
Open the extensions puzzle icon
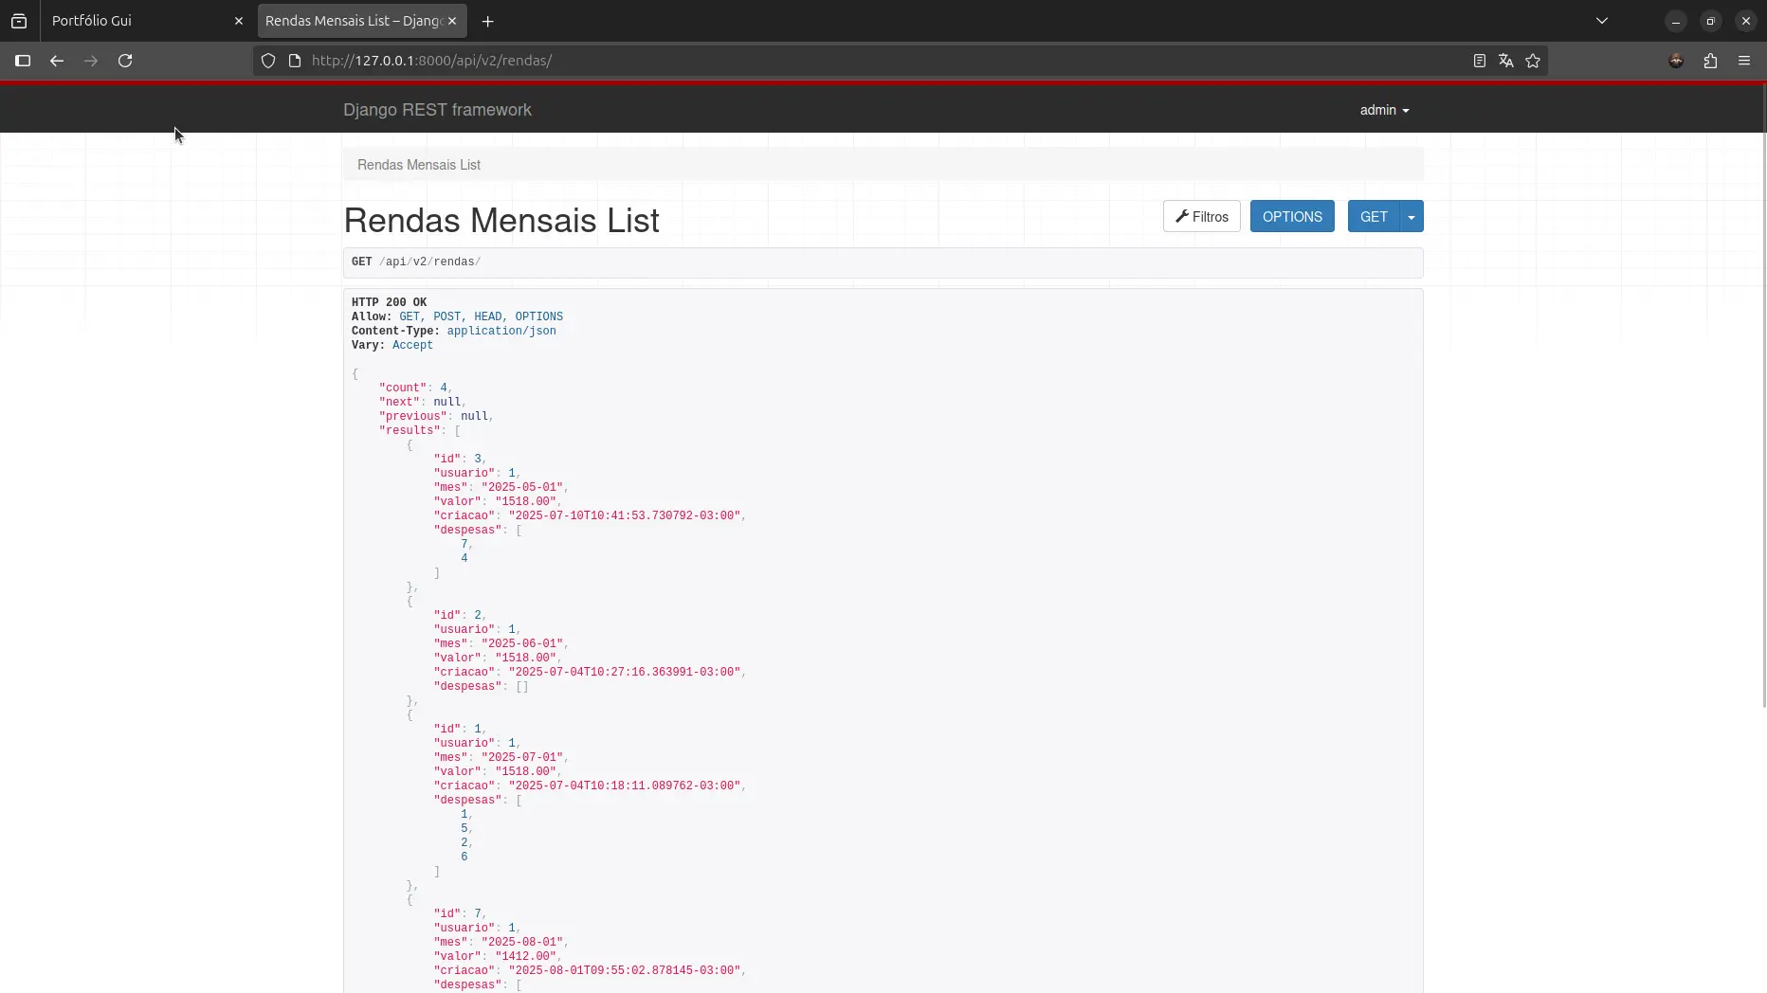(1710, 61)
